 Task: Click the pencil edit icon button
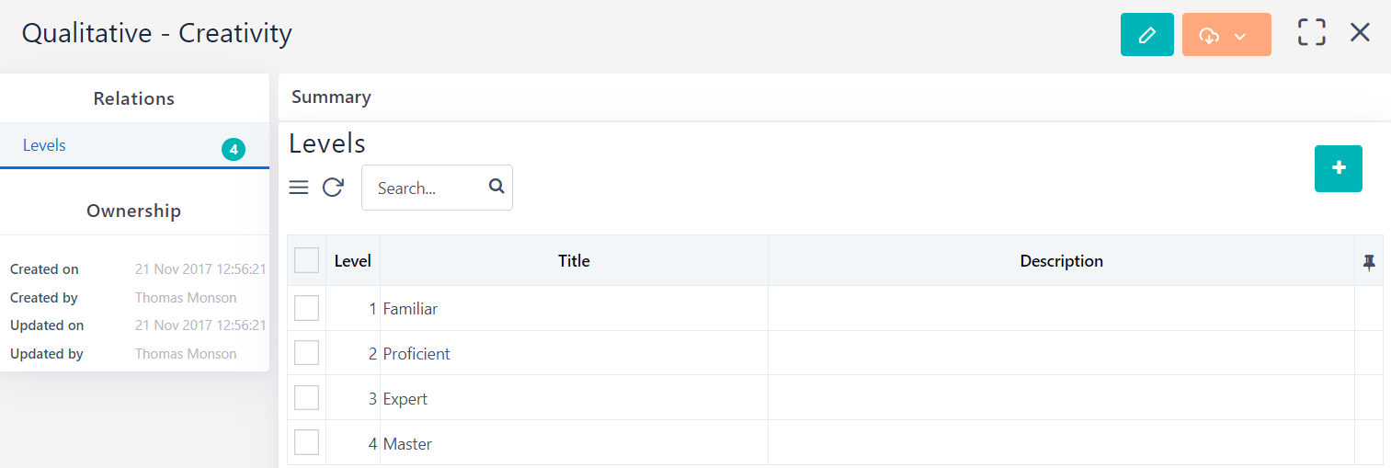click(x=1146, y=35)
